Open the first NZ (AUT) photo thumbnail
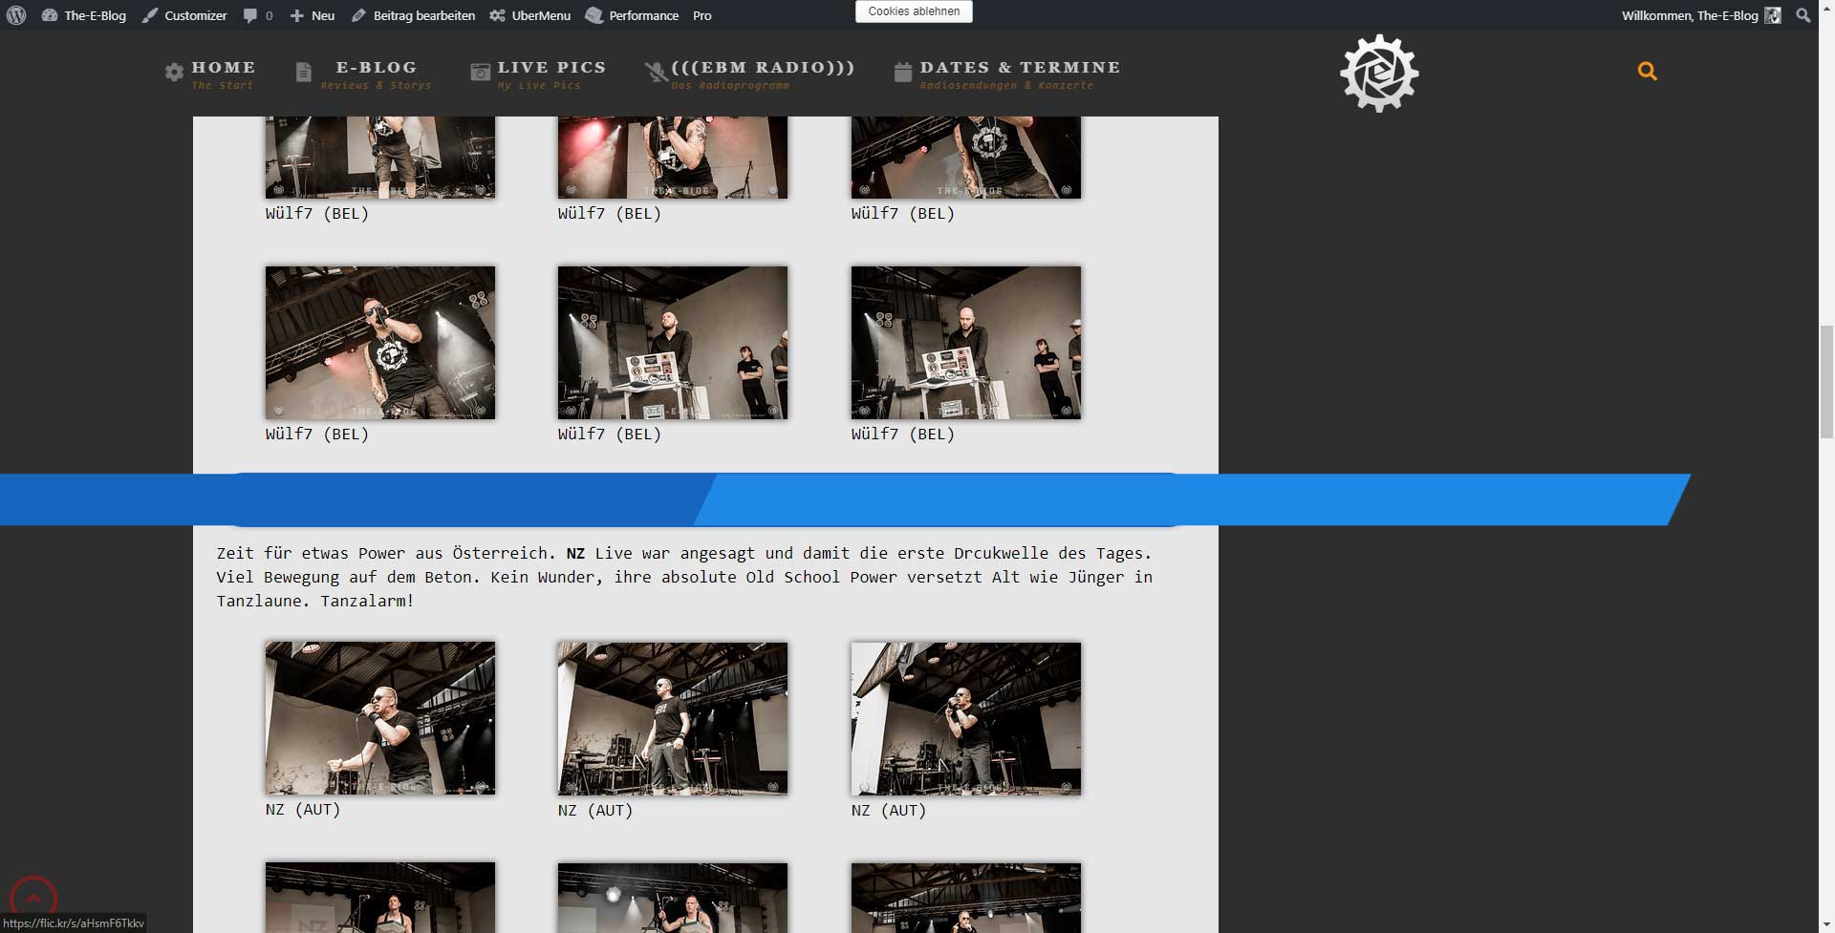 [380, 718]
